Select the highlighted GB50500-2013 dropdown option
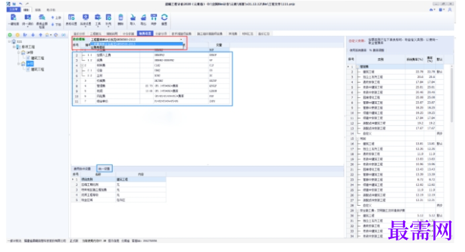 point(136,44)
